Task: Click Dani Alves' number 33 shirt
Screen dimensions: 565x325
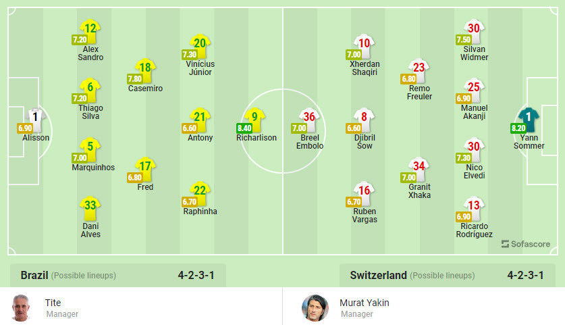Action: coord(90,205)
